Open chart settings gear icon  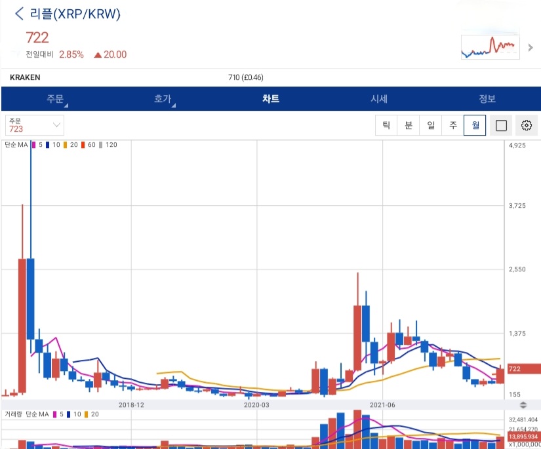(526, 125)
